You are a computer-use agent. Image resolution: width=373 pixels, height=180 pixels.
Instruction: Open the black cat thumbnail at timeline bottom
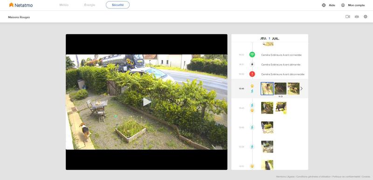(x=267, y=165)
